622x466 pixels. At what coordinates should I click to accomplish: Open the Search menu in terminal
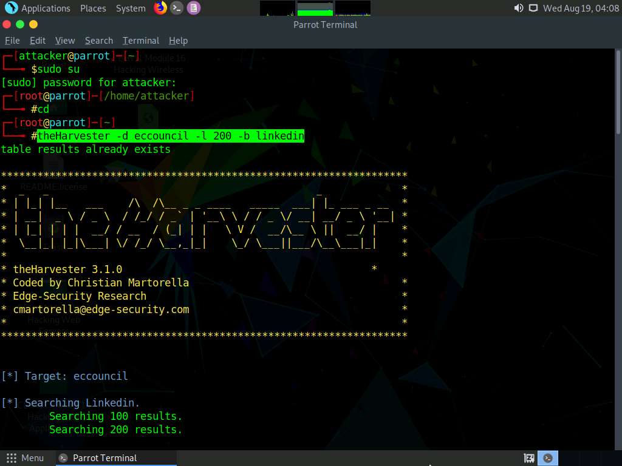coord(99,41)
